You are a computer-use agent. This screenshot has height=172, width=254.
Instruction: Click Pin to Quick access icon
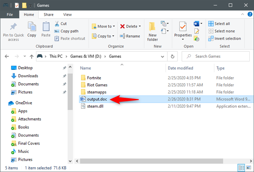[x=13, y=26]
